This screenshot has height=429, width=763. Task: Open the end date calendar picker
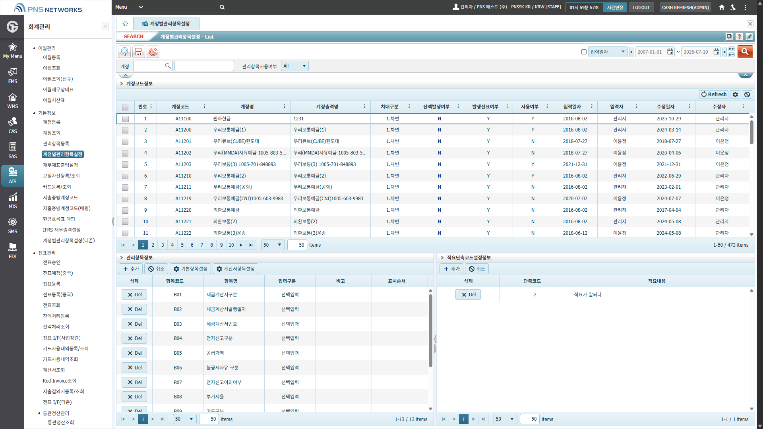click(x=716, y=52)
